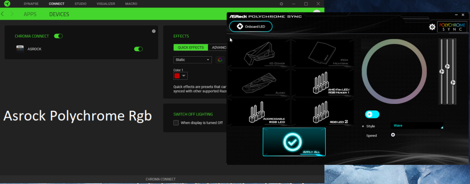Adjust the second RGB vertical slider
470x184 pixels.
(448, 66)
